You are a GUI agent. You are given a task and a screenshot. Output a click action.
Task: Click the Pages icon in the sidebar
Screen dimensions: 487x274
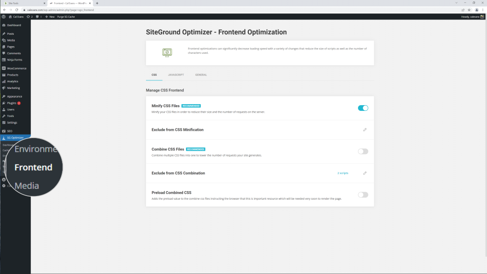point(4,47)
